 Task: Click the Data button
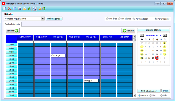165,91
